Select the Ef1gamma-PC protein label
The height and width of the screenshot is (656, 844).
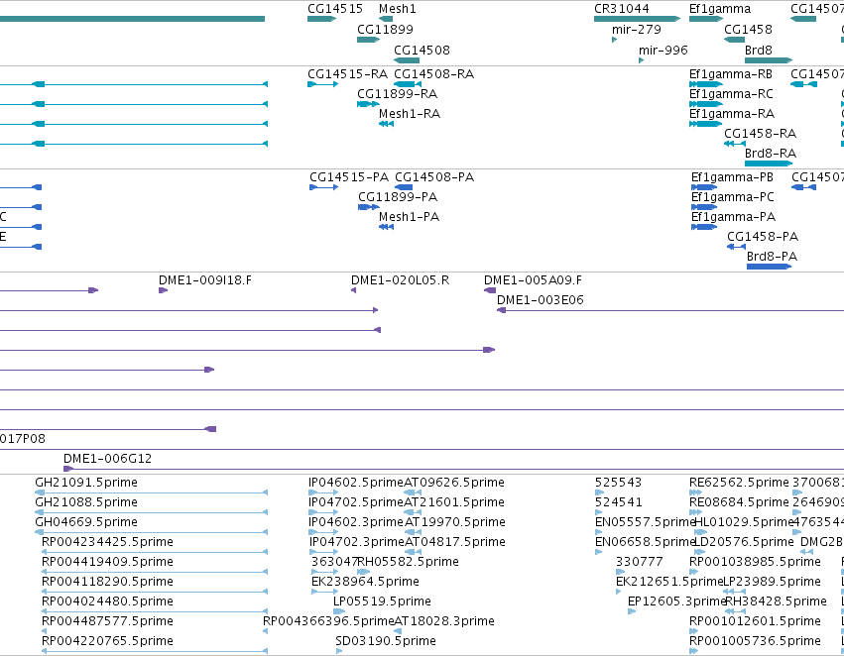(733, 197)
